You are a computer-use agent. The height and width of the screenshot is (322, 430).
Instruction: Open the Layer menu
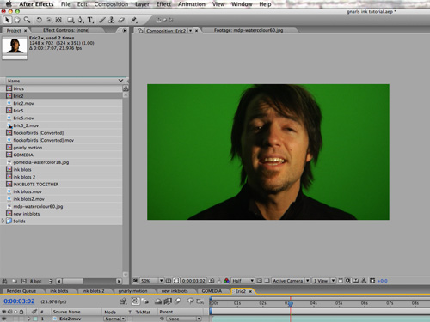142,4
